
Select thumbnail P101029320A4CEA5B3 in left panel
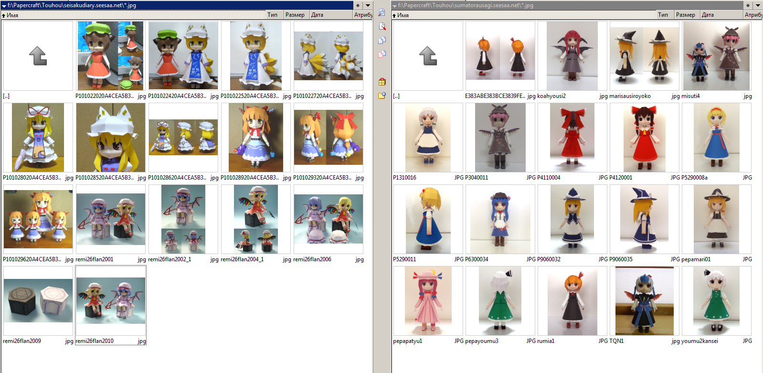pyautogui.click(x=329, y=138)
